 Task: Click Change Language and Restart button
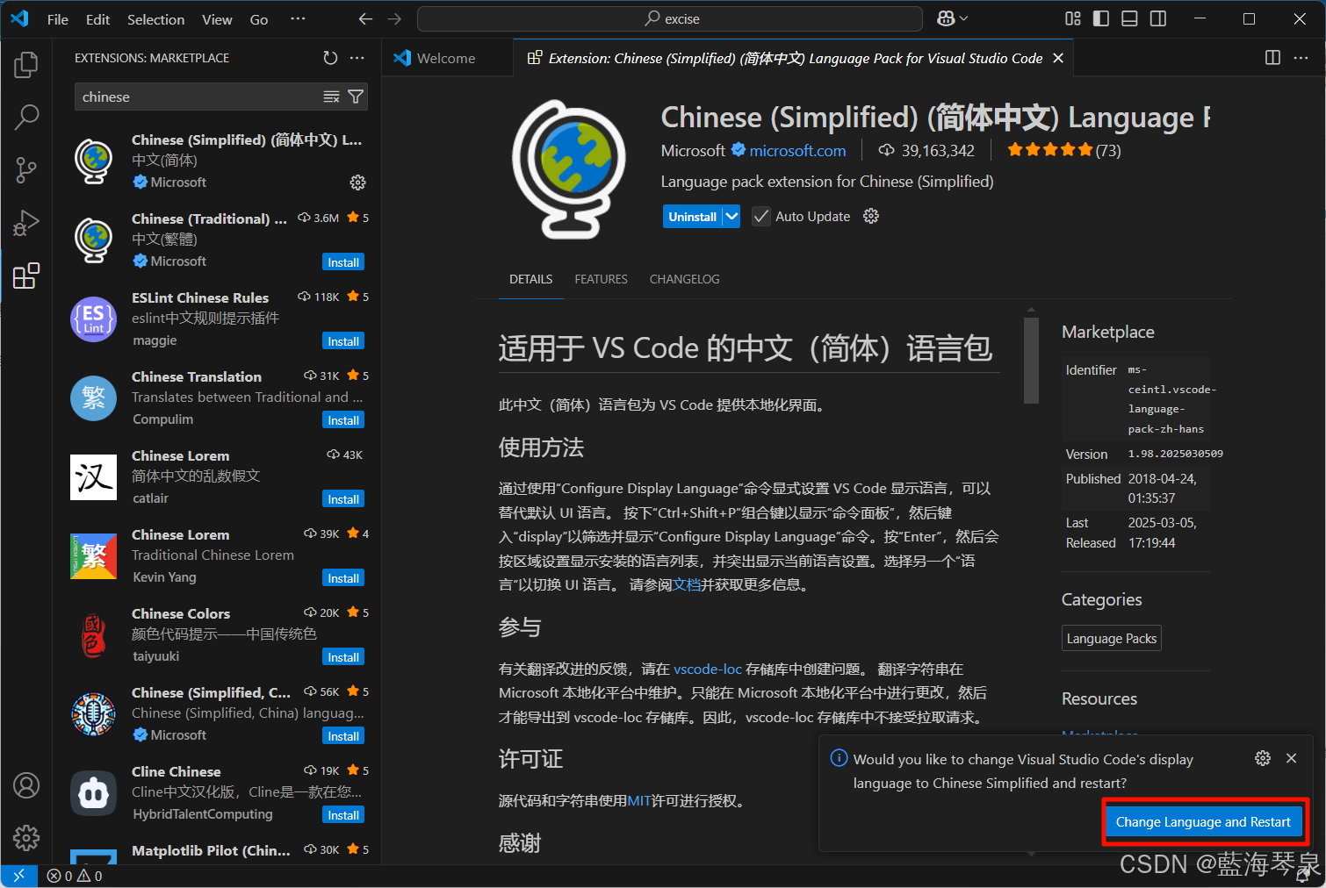pos(1203,822)
